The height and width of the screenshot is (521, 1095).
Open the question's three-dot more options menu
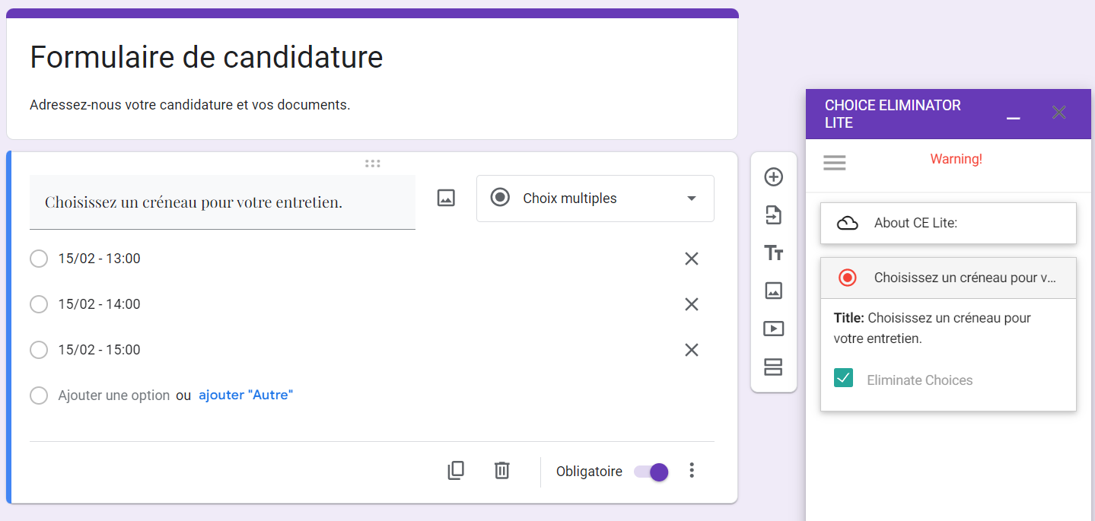691,471
